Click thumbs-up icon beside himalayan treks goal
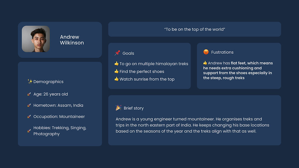This screenshot has height=168, width=299. pos(116,64)
